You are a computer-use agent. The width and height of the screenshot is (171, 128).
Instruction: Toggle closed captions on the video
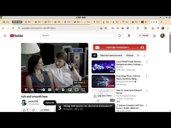point(50,90)
